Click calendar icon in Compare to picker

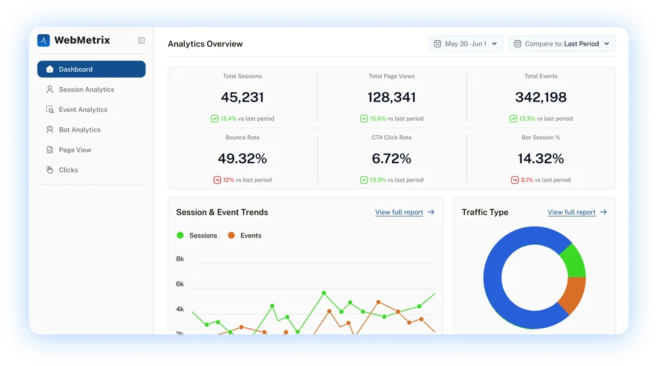(517, 43)
